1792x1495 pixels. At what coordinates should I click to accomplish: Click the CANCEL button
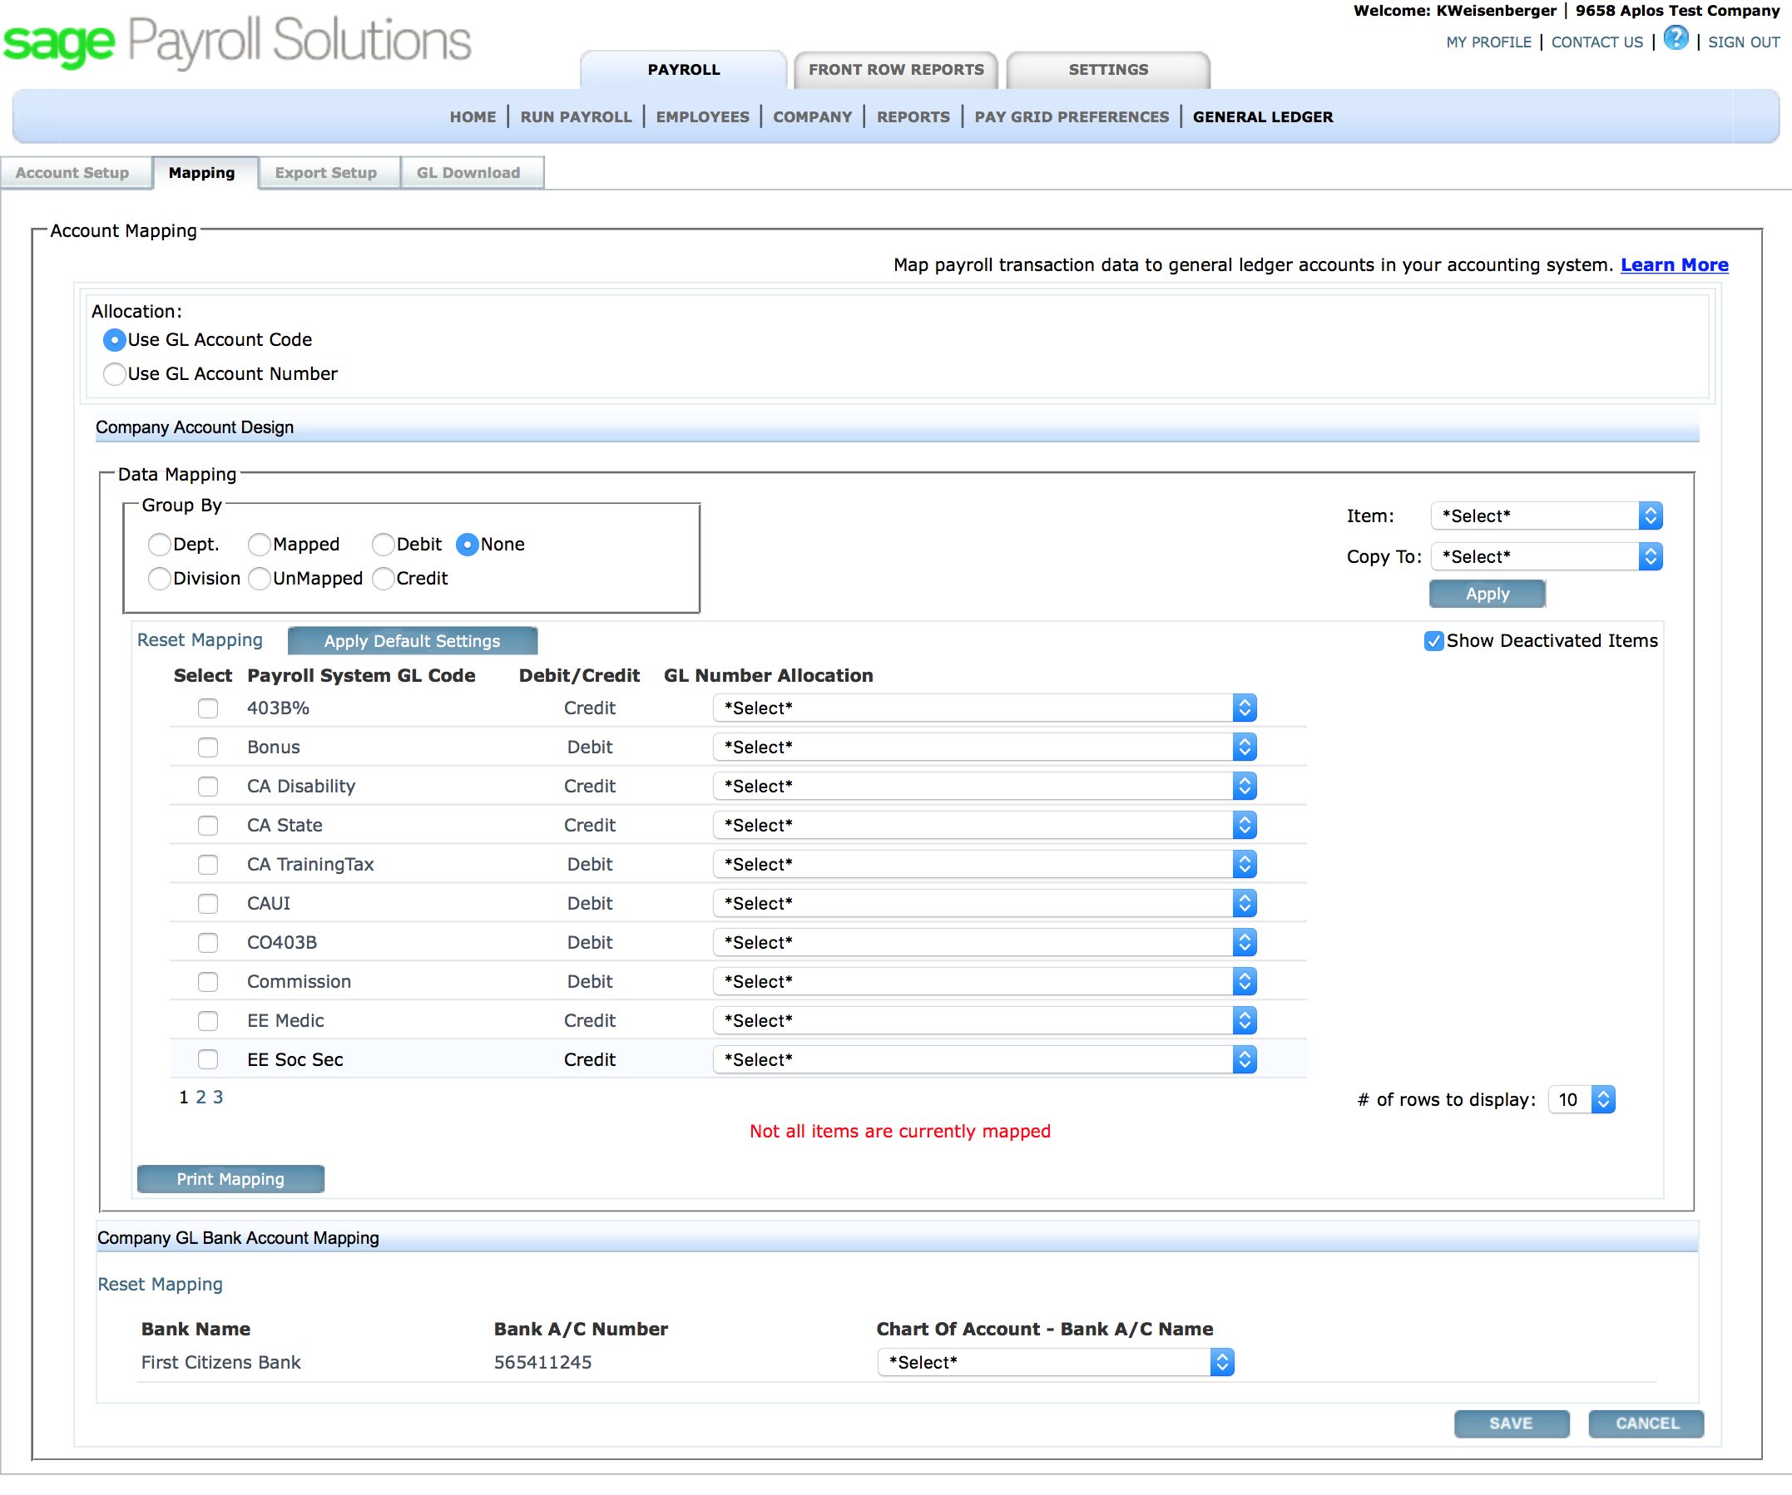point(1647,1424)
